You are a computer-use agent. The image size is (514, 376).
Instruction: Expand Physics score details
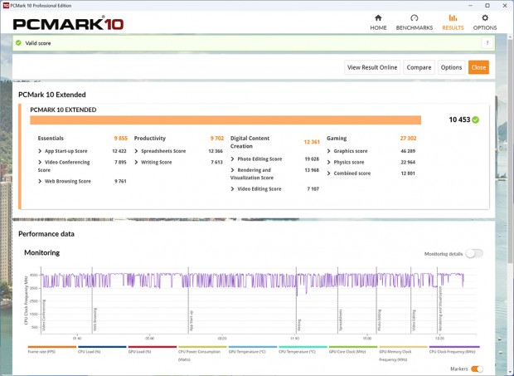click(329, 162)
